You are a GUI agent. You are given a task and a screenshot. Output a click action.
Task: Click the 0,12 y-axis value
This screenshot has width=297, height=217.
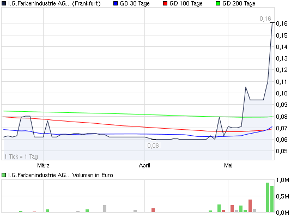coord(282,70)
